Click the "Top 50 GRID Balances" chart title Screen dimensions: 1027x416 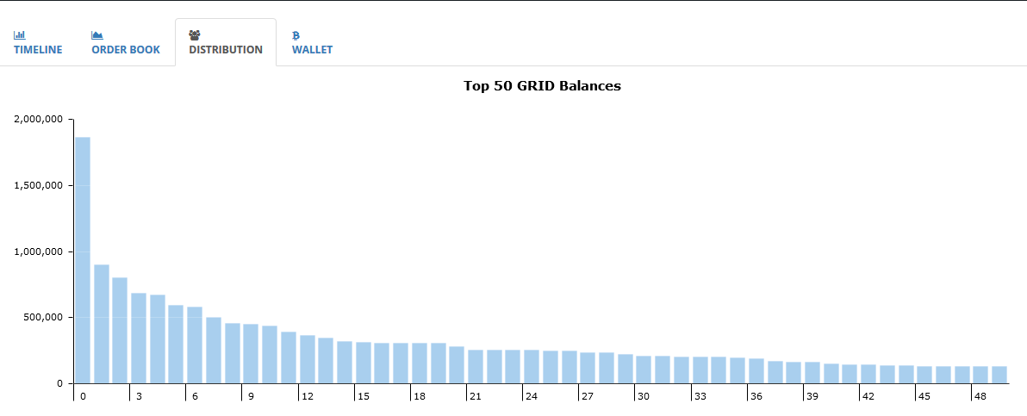tap(542, 86)
